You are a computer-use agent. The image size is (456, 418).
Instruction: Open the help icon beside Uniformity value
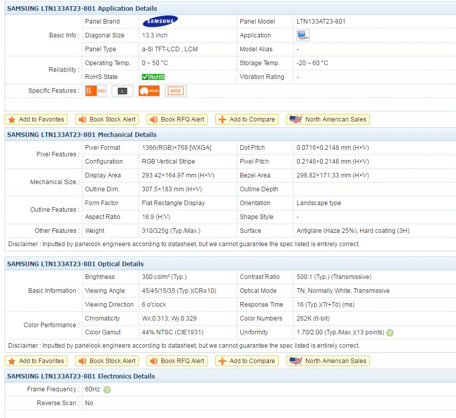pos(390,332)
